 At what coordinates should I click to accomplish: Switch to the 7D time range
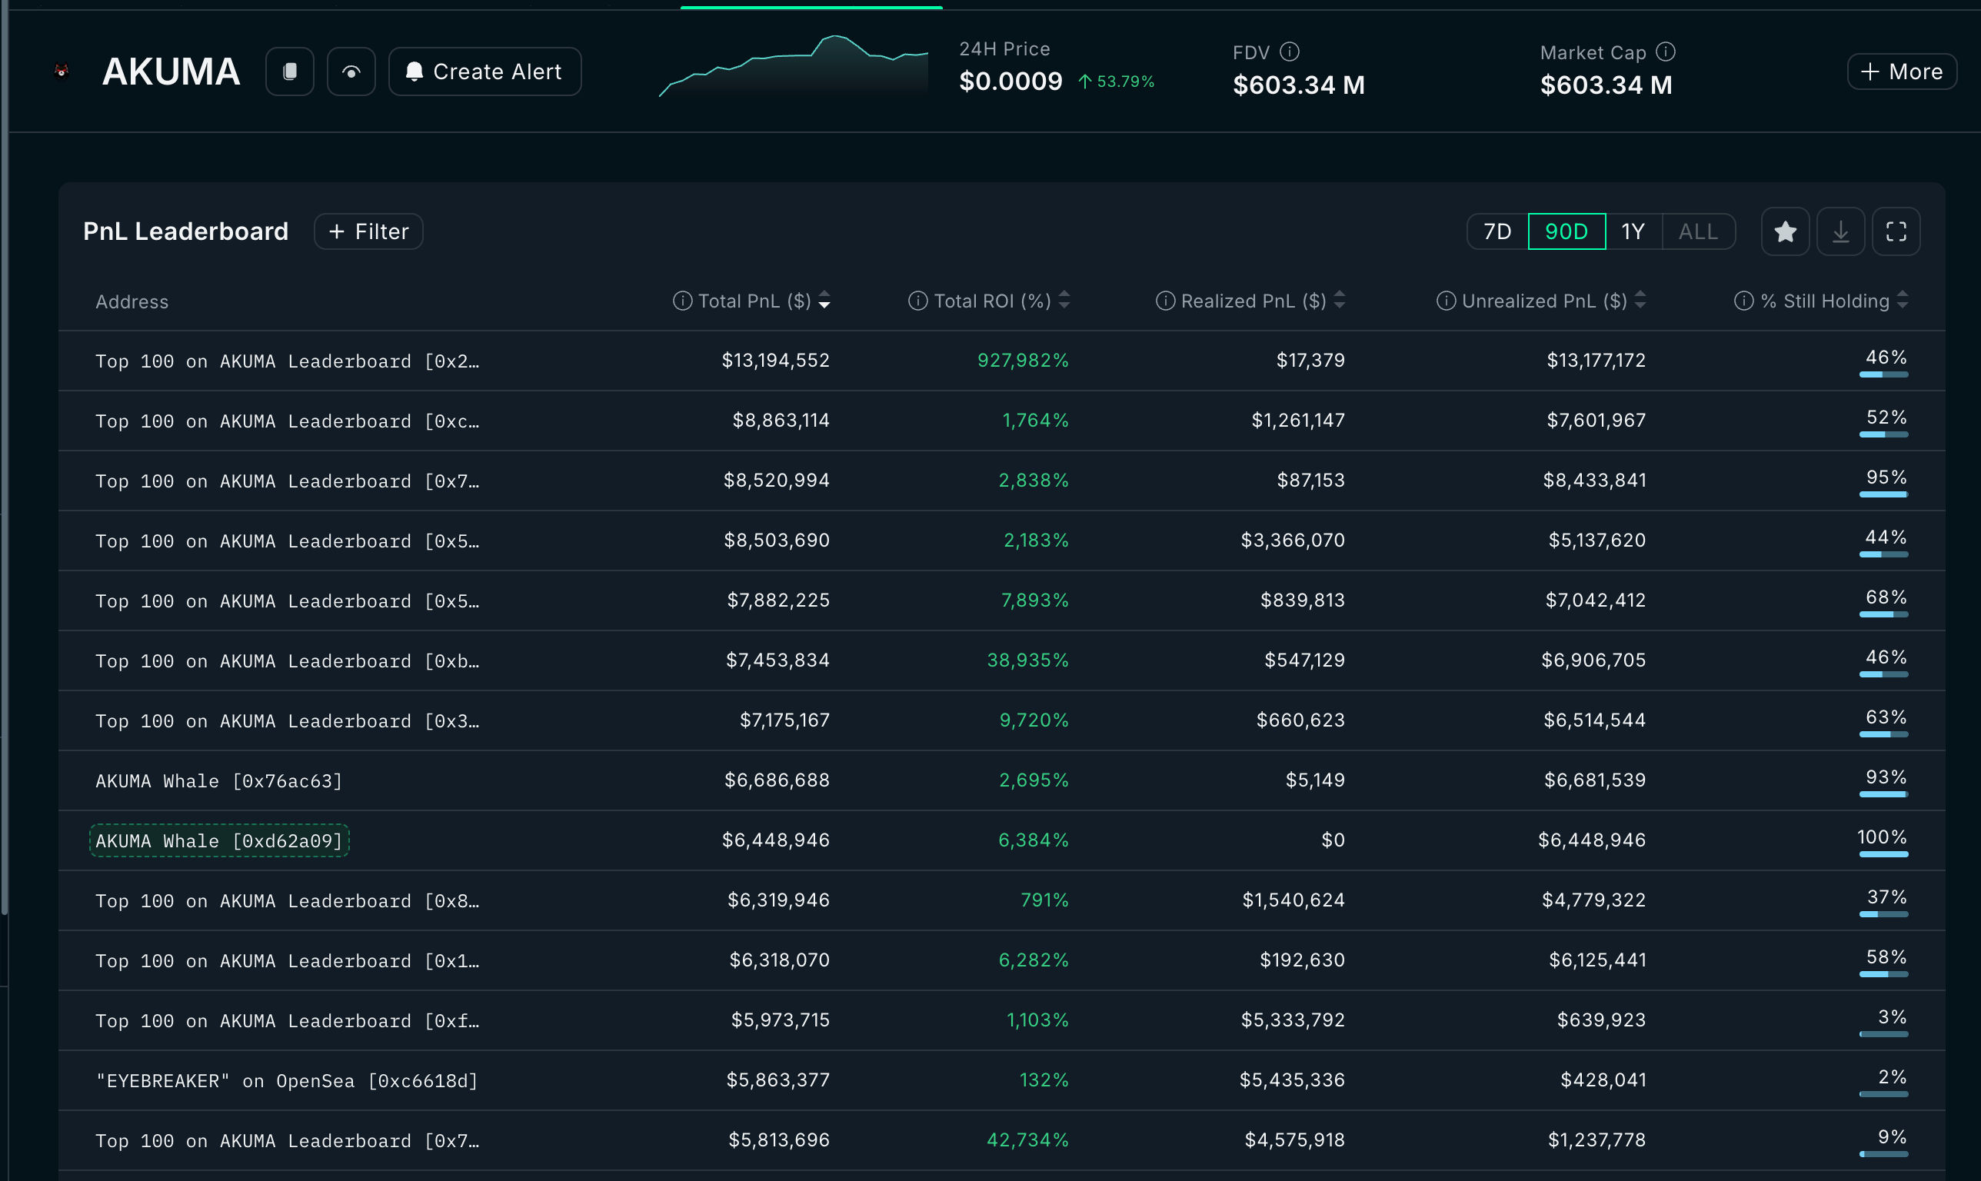click(1497, 231)
